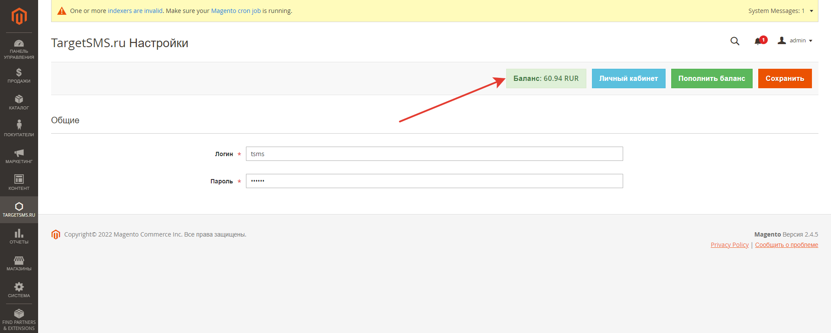The width and height of the screenshot is (831, 333).
Task: Click the 'TargetSMS.ru Настройки' page title
Action: click(x=120, y=43)
